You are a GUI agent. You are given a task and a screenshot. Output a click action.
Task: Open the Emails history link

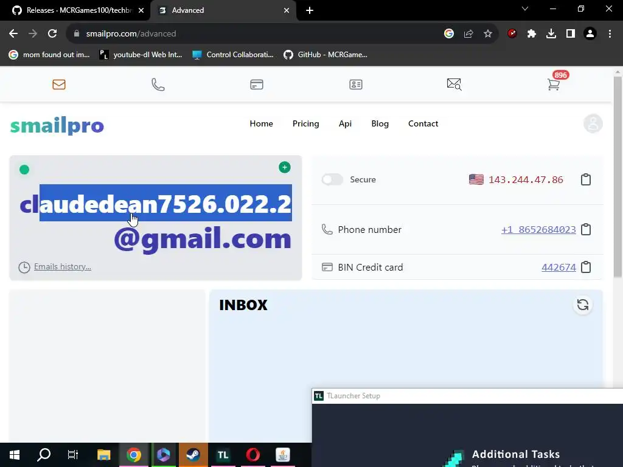63,266
